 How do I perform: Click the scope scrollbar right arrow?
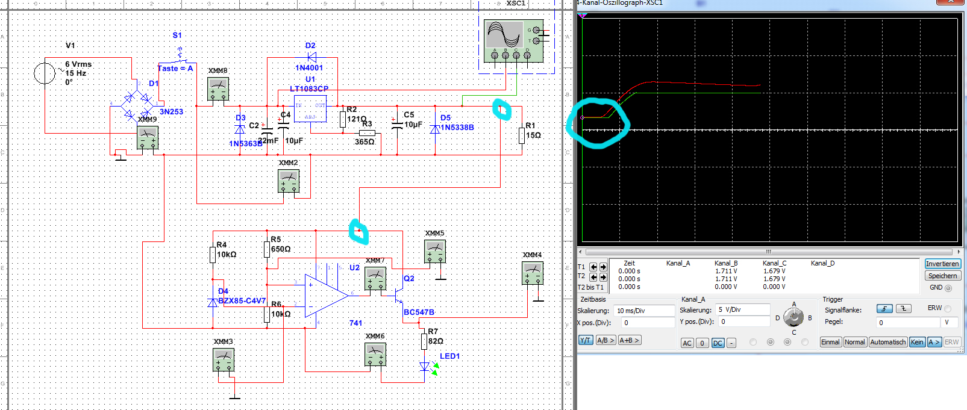click(x=959, y=252)
